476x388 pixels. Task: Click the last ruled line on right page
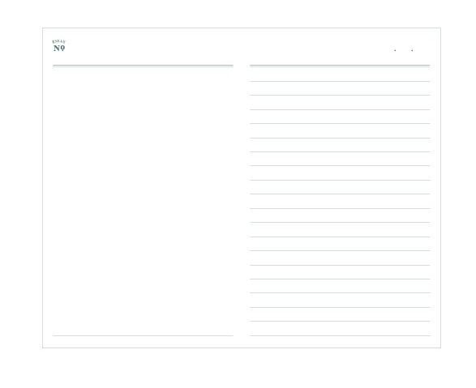[340, 335]
